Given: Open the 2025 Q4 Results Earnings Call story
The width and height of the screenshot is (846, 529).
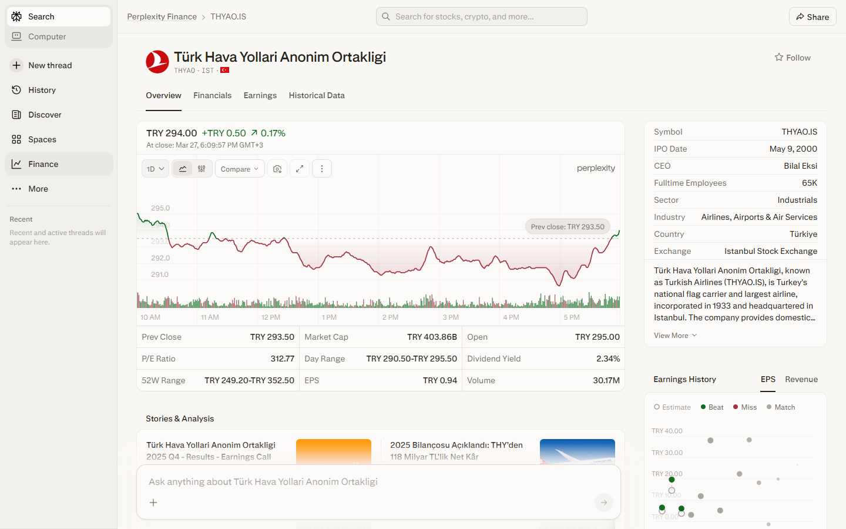Looking at the screenshot, I should coord(211,451).
